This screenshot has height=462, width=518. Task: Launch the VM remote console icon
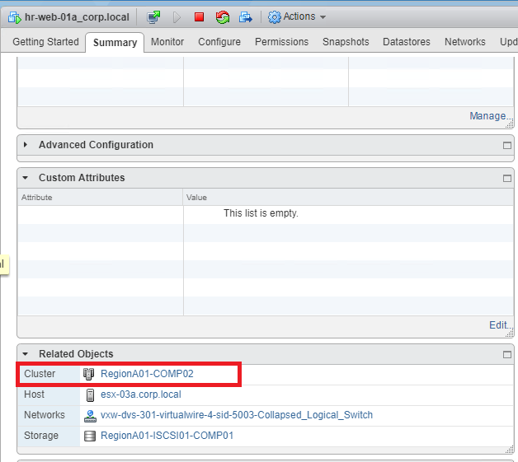pyautogui.click(x=153, y=16)
